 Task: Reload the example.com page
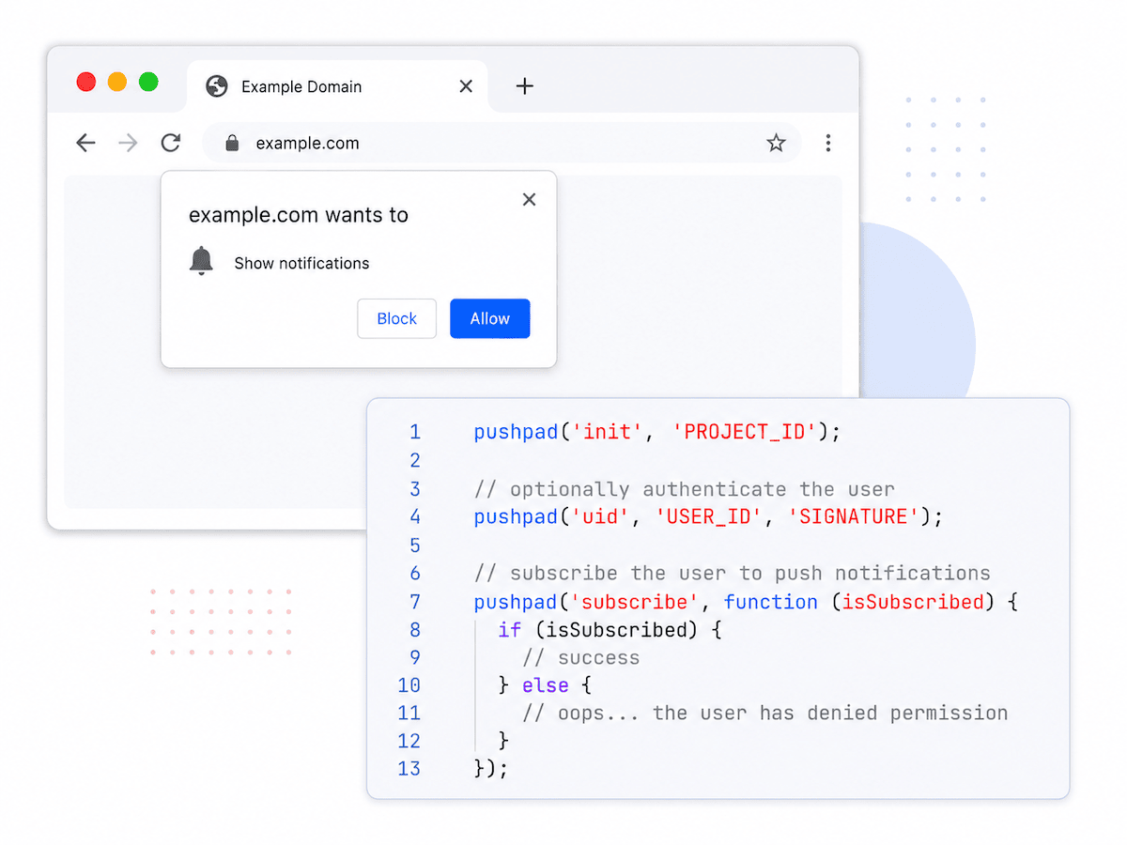coord(170,143)
